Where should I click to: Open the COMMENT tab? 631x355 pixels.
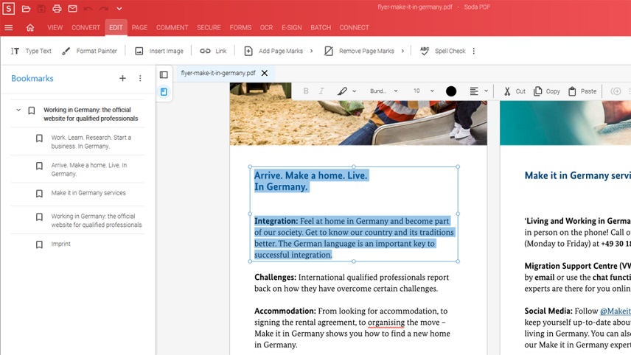172,28
